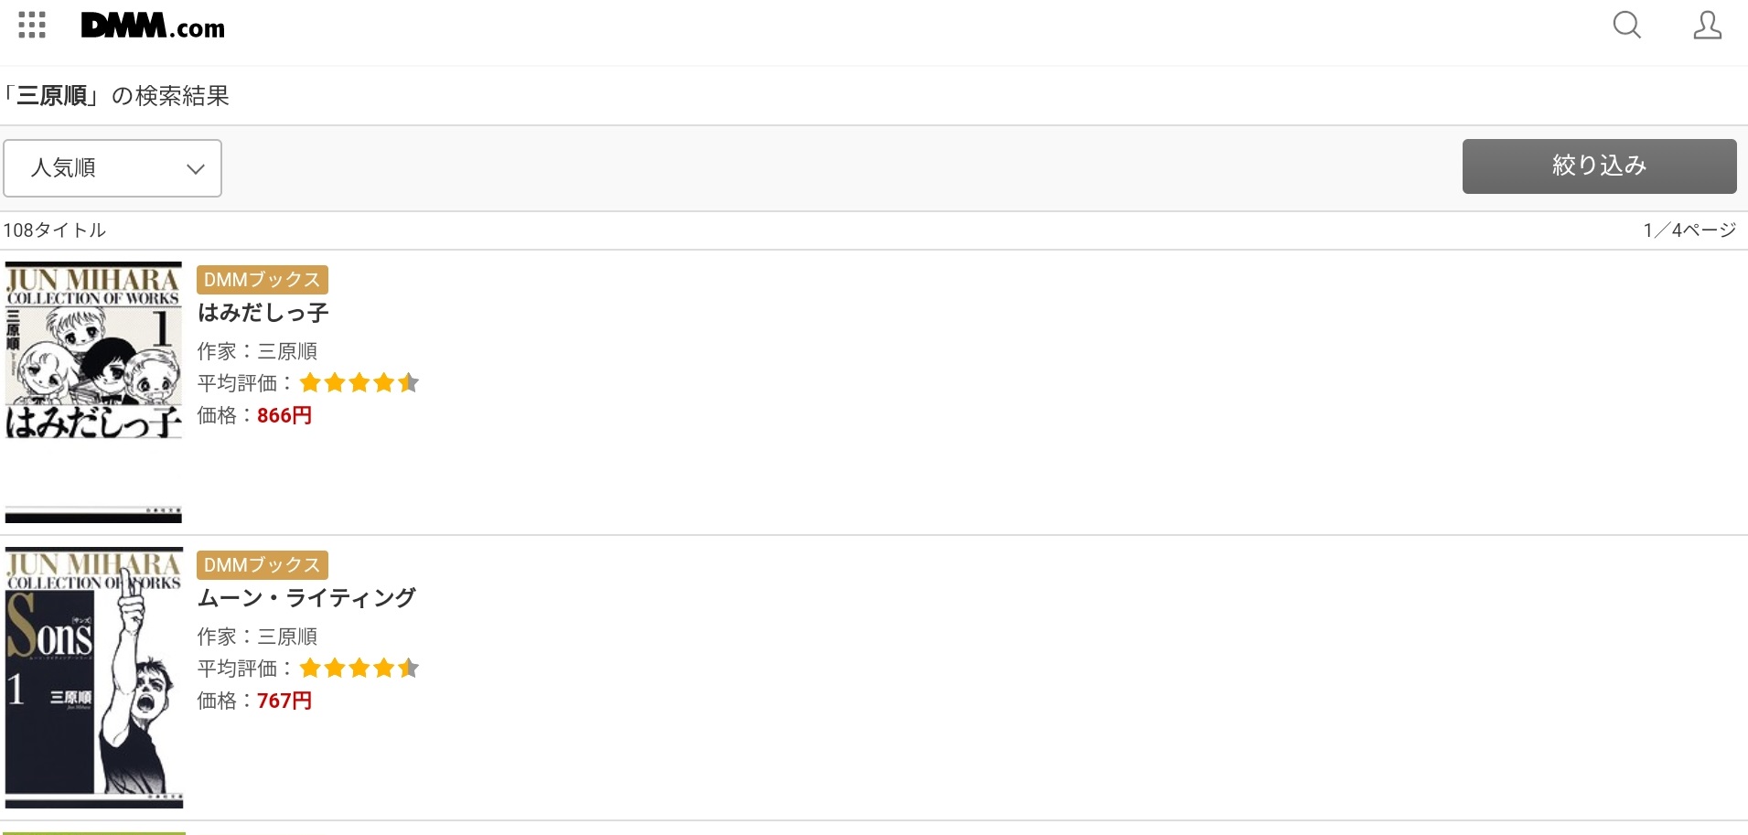
Task: Open the app grid menu
Action: point(31,25)
